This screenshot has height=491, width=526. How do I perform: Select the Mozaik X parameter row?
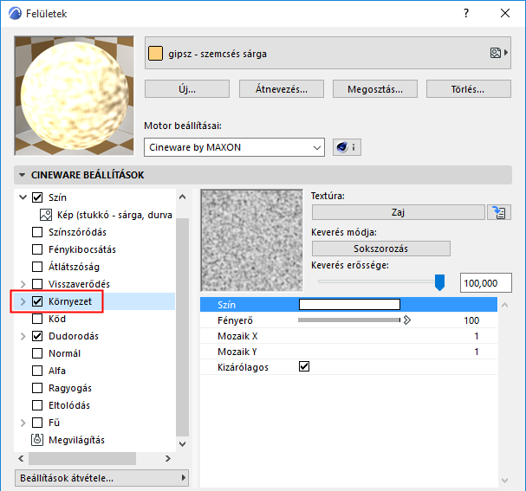pyautogui.click(x=348, y=336)
